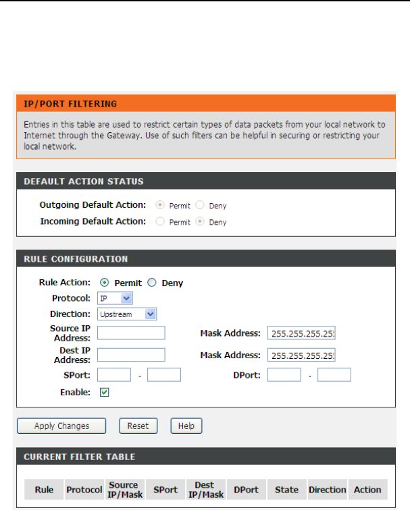Click the Apply Changes button
Viewport: 410px width, 510px height.
[61, 426]
